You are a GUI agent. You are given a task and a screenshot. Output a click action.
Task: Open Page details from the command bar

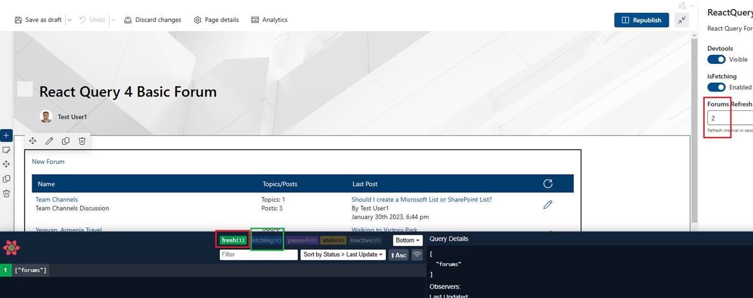tap(216, 20)
